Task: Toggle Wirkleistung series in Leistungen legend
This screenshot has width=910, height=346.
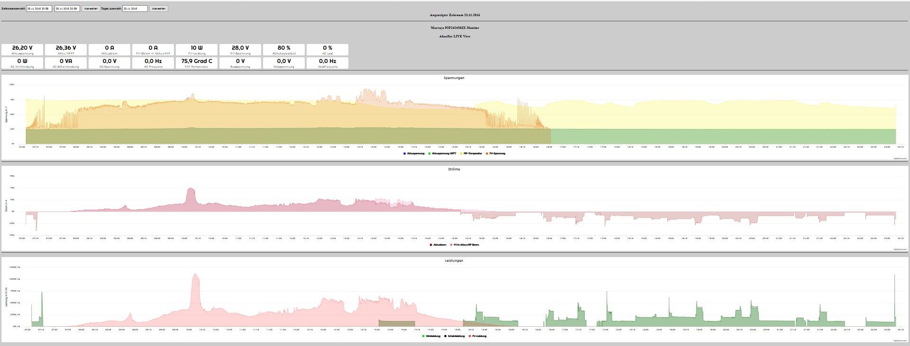Action: pyautogui.click(x=431, y=336)
